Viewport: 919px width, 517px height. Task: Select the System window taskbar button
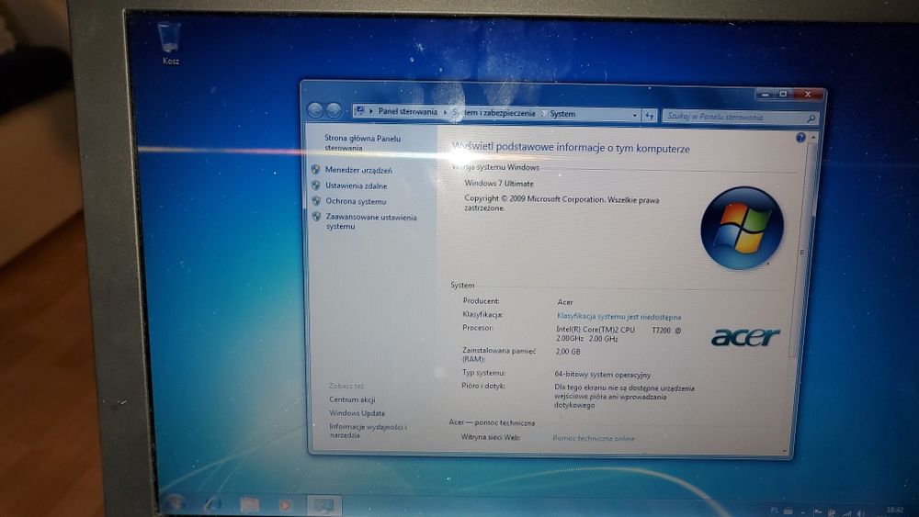click(x=323, y=505)
